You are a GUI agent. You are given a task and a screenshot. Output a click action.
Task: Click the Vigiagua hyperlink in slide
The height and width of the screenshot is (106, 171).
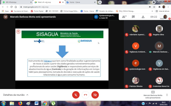point(48,61)
